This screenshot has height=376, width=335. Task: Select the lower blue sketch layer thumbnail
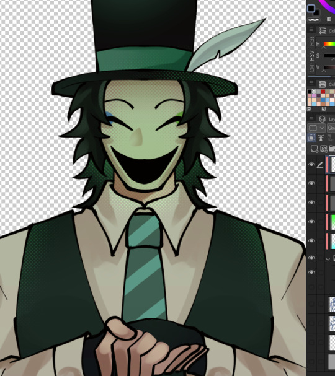click(332, 323)
